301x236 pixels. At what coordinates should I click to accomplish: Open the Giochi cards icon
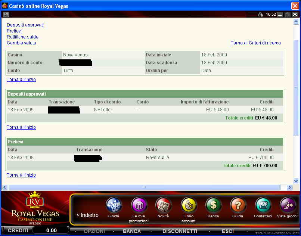[x=114, y=205]
